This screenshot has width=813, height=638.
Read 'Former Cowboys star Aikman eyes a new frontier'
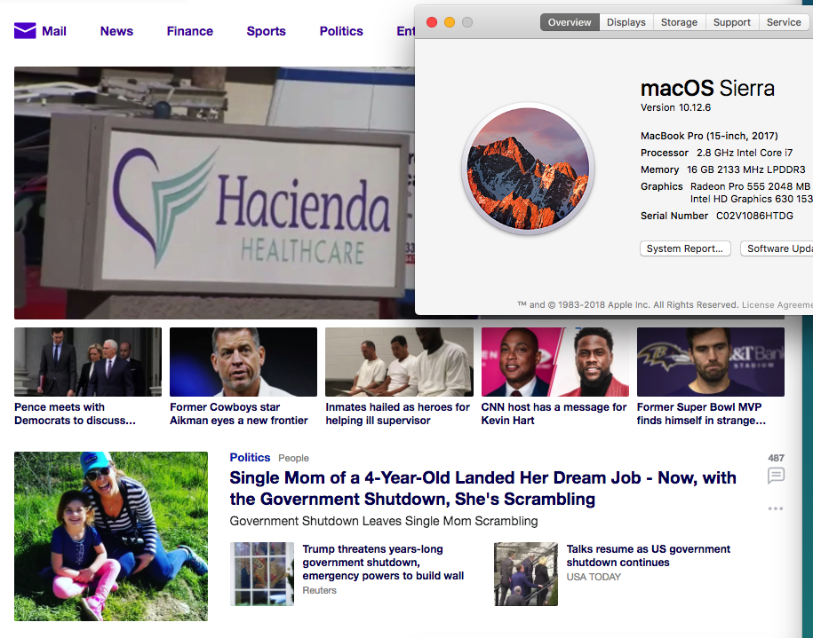click(239, 414)
